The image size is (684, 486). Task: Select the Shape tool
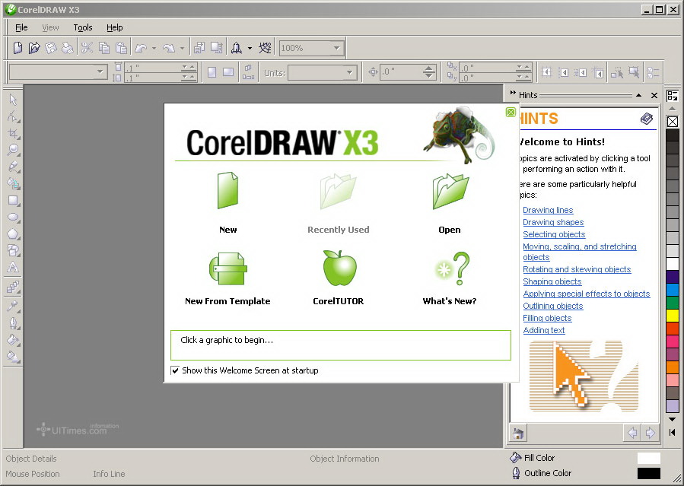tap(13, 118)
